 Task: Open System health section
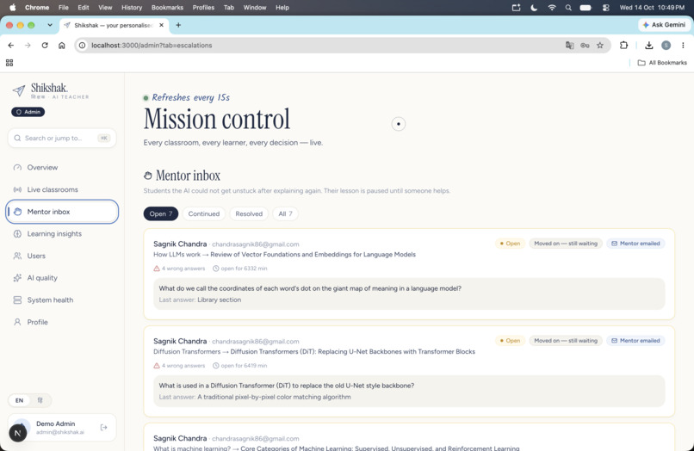coord(62,300)
